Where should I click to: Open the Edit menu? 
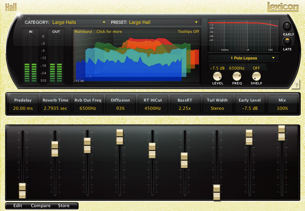tap(18, 206)
